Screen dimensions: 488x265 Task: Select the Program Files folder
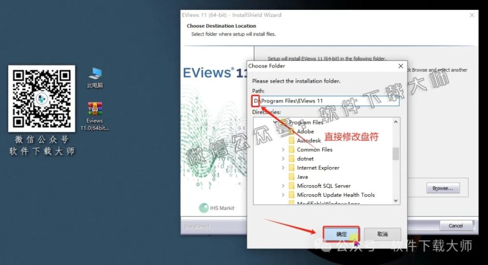pos(306,122)
